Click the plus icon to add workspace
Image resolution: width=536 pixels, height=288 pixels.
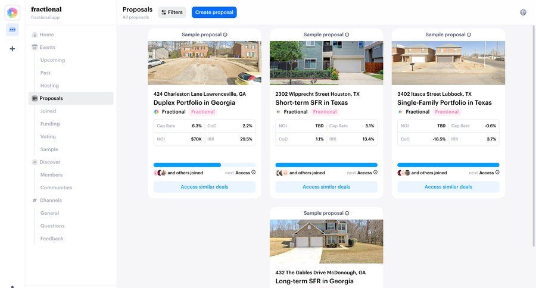[x=13, y=49]
